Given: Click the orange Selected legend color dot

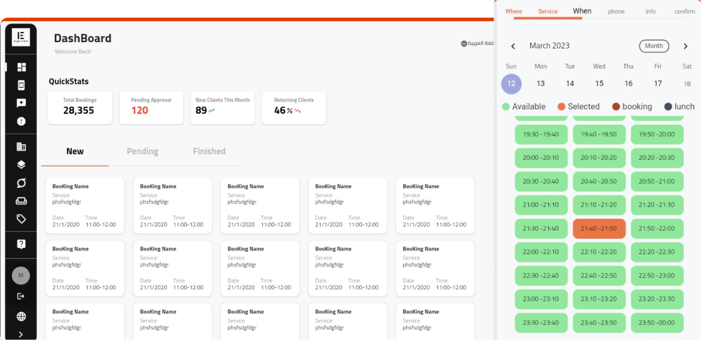Looking at the screenshot, I should [562, 107].
